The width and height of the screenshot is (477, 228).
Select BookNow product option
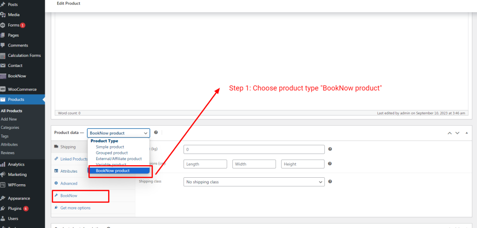click(x=119, y=171)
